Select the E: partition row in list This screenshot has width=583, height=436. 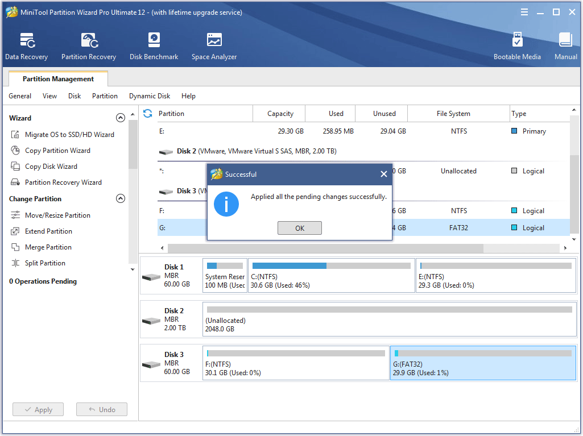[363, 131]
